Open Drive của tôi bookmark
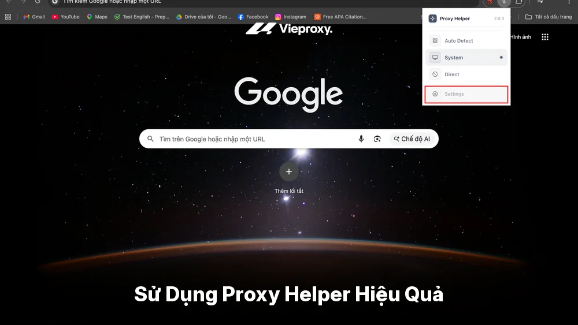 203,17
